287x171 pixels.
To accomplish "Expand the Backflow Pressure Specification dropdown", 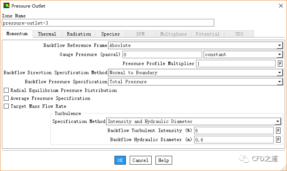I will 195,82.
